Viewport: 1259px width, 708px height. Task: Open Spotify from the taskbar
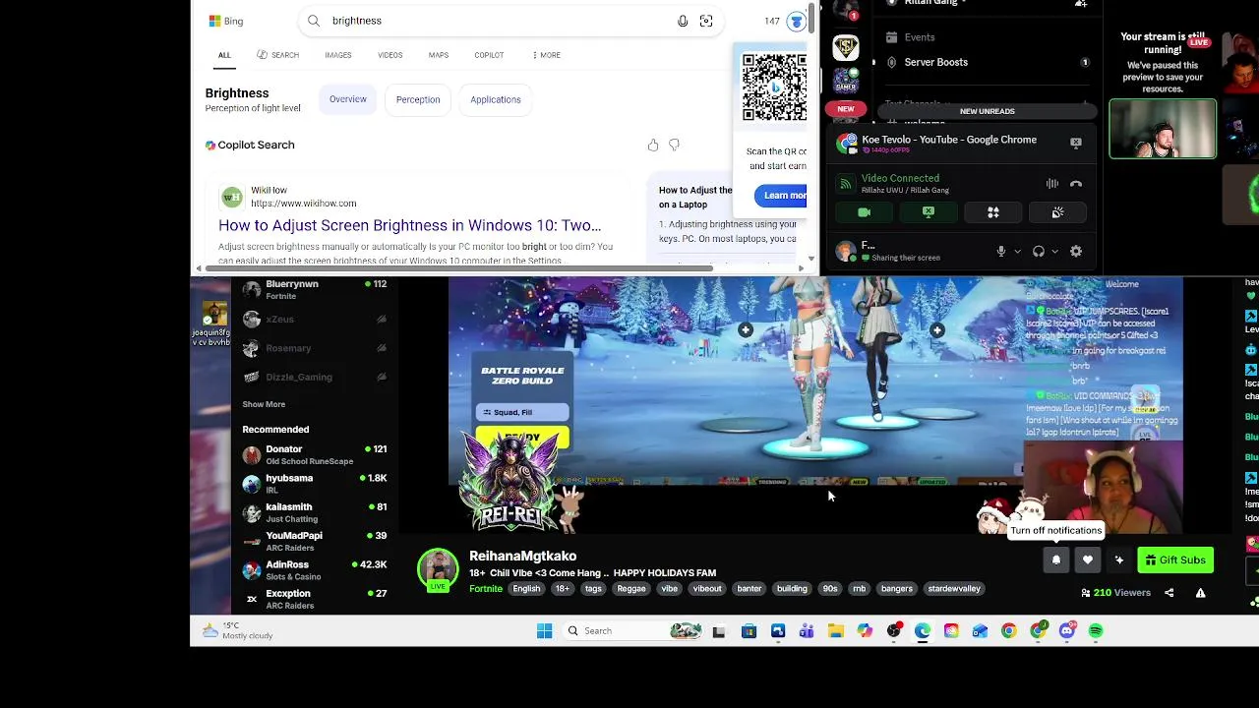pyautogui.click(x=1096, y=631)
